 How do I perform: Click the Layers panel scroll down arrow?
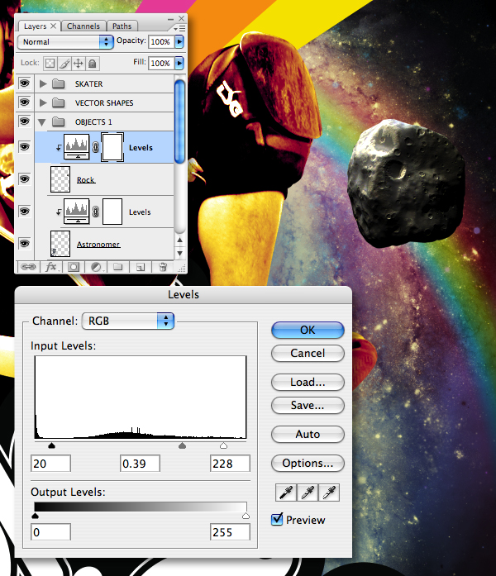pyautogui.click(x=179, y=253)
